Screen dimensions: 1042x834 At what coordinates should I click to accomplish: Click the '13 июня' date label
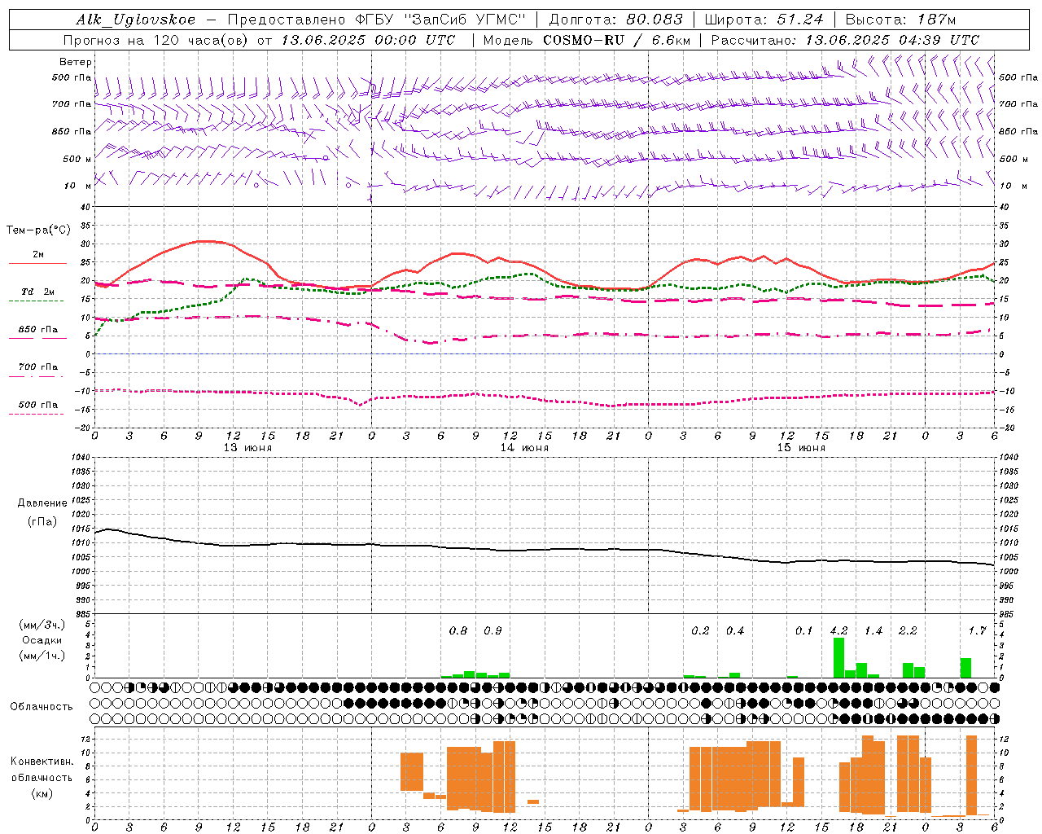tap(247, 448)
